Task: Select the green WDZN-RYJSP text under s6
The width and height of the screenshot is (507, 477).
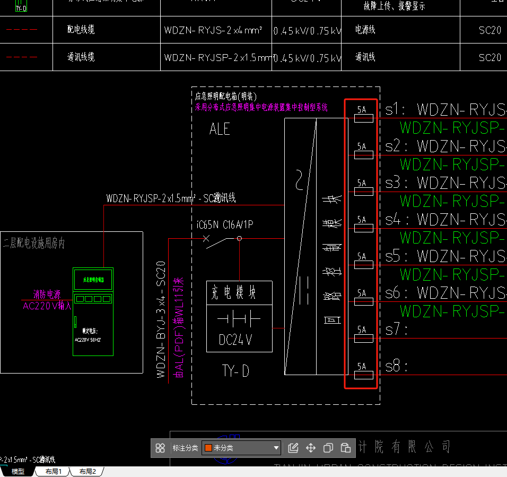Action: coord(453,311)
